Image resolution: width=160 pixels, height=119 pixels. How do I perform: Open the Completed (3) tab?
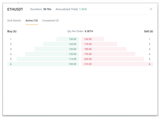[x=50, y=21]
